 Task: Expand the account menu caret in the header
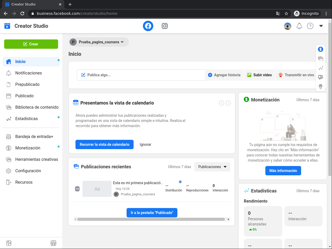(x=321, y=26)
